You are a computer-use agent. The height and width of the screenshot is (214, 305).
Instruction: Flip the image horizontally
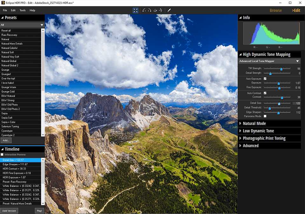click(x=160, y=10)
